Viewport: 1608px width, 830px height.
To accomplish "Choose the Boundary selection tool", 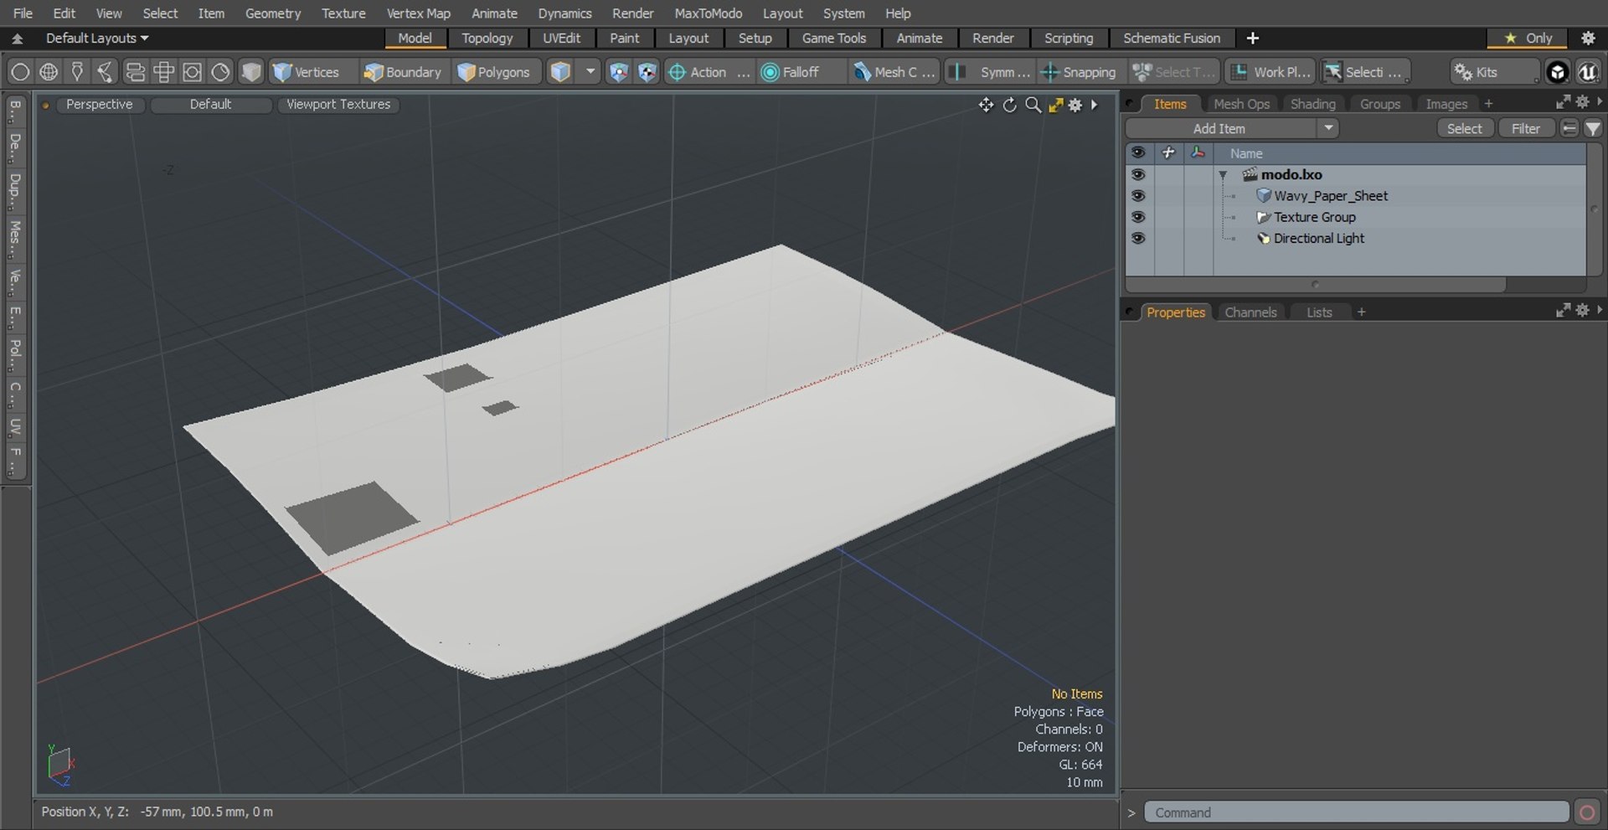I will coord(402,72).
